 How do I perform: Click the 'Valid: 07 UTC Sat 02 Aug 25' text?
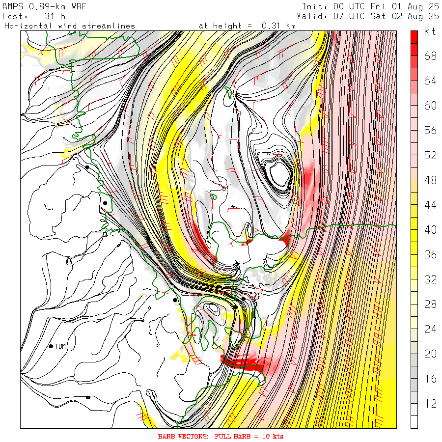[368, 16]
